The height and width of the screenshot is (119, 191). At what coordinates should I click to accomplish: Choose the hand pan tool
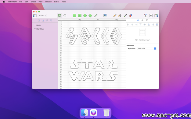coord(65,16)
